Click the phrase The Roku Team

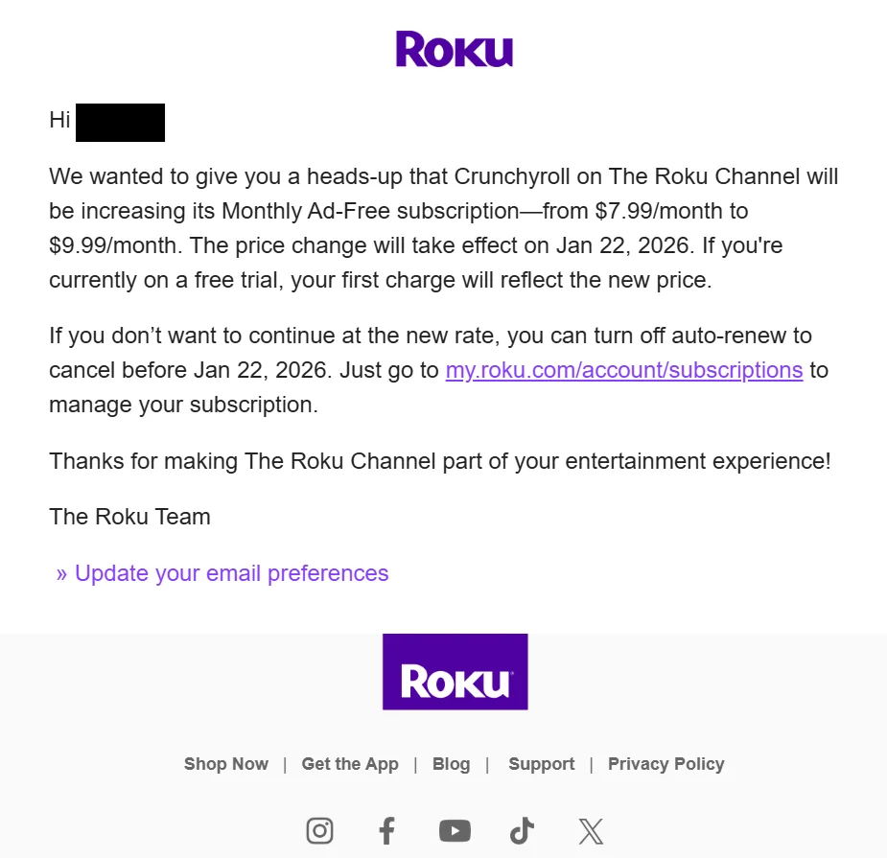(x=129, y=516)
